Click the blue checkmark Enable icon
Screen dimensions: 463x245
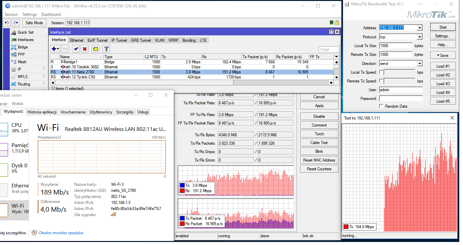pyautogui.click(x=76, y=49)
